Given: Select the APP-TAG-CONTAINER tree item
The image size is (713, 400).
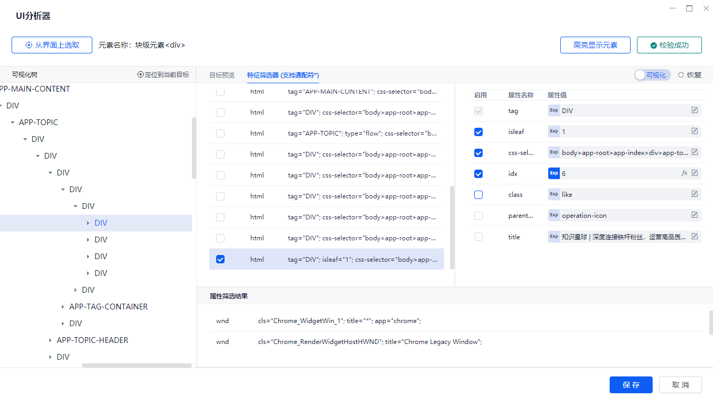Looking at the screenshot, I should 109,307.
